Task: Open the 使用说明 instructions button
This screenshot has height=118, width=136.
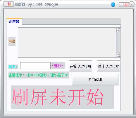Action: coord(95,80)
